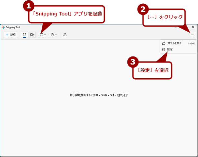This screenshot has height=157, width=198.
Task: Click the text extractor scan icon
Action: click(x=65, y=35)
